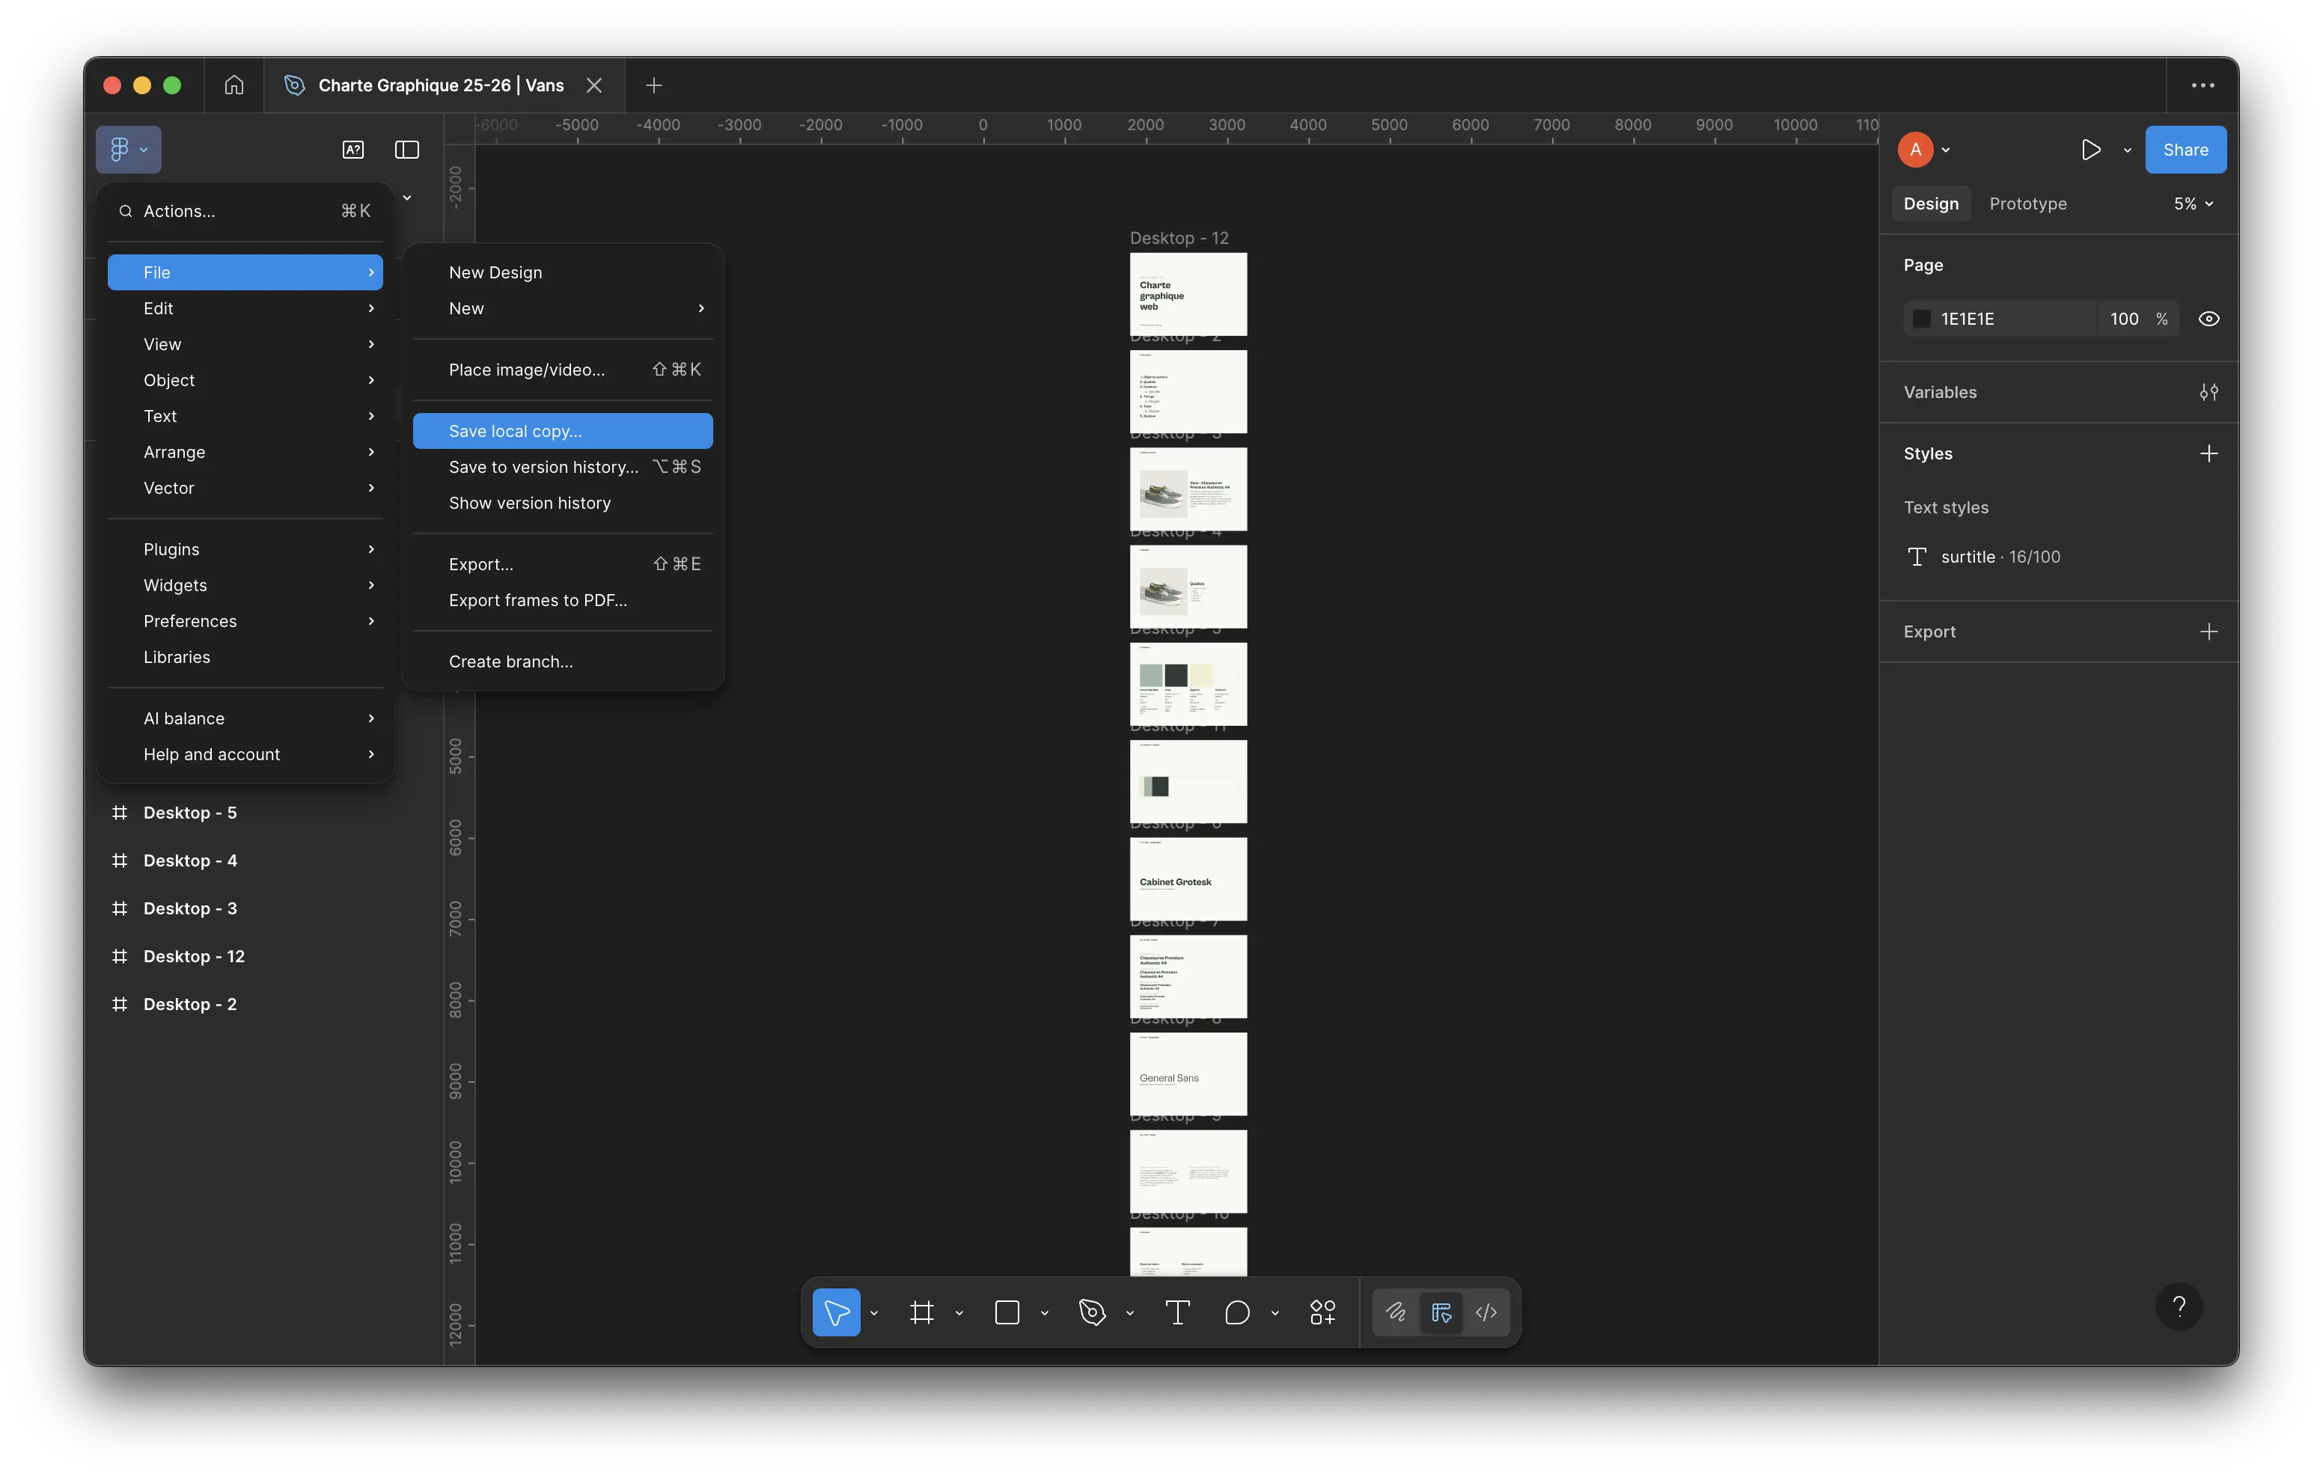Open Variables settings icon
The height and width of the screenshot is (1477, 2323).
click(x=2208, y=391)
